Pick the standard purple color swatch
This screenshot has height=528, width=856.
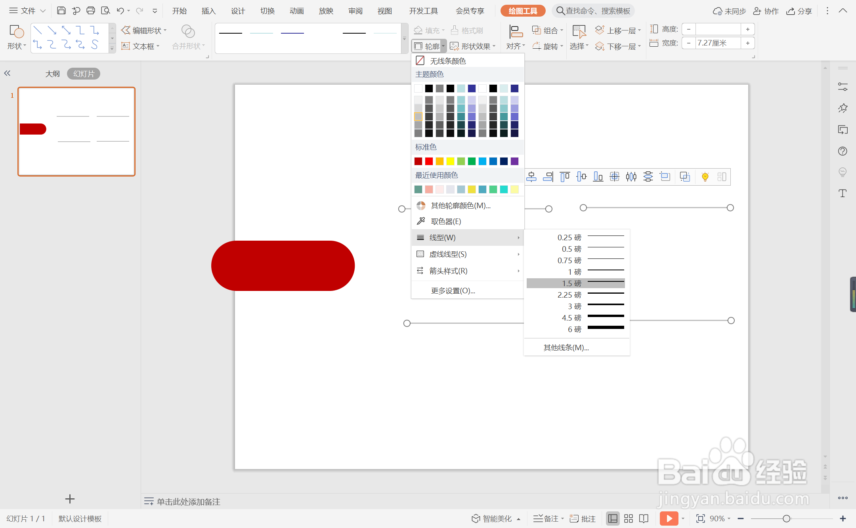(x=514, y=161)
